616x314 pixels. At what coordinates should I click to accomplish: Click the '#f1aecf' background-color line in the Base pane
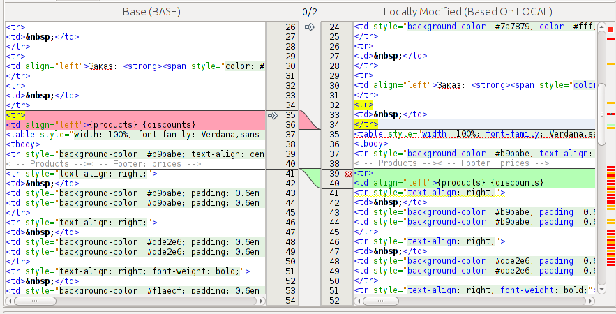pyautogui.click(x=135, y=291)
